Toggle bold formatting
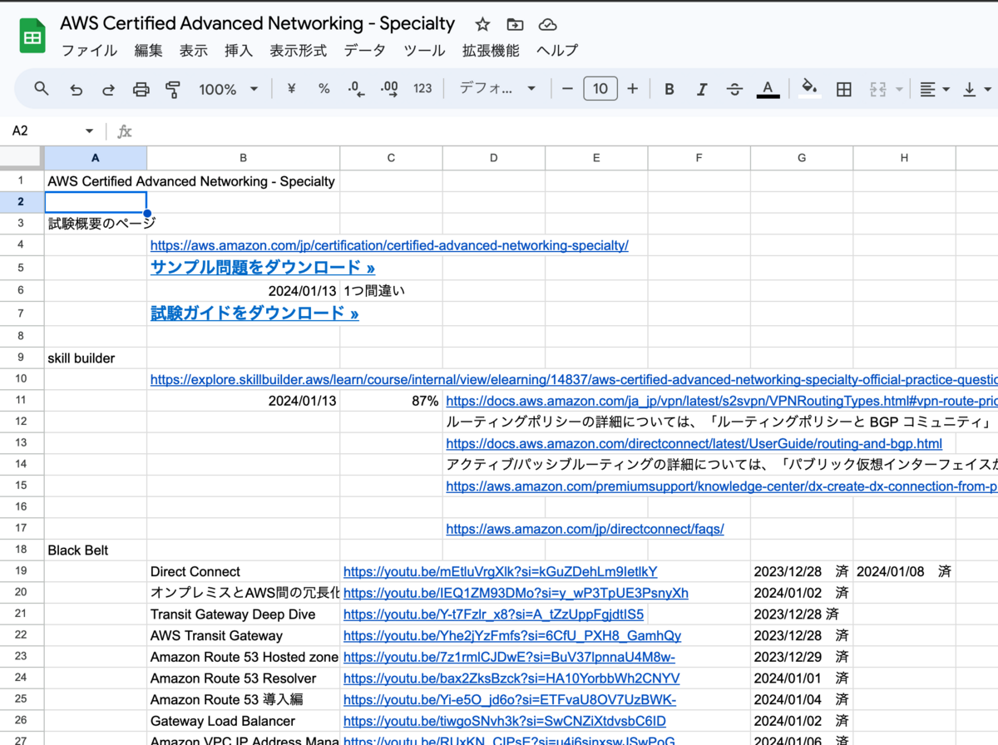The image size is (998, 745). tap(669, 89)
